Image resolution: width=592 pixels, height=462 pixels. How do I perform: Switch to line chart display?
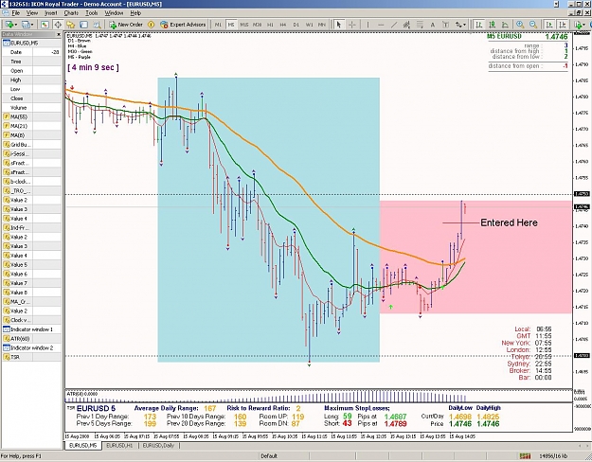[x=505, y=25]
